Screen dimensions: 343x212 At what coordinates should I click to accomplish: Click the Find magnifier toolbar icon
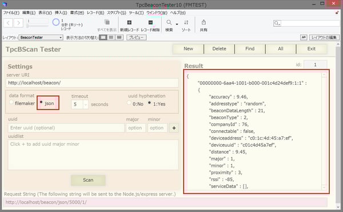(x=169, y=22)
